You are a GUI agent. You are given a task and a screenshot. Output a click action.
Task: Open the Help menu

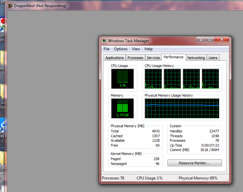point(148,49)
